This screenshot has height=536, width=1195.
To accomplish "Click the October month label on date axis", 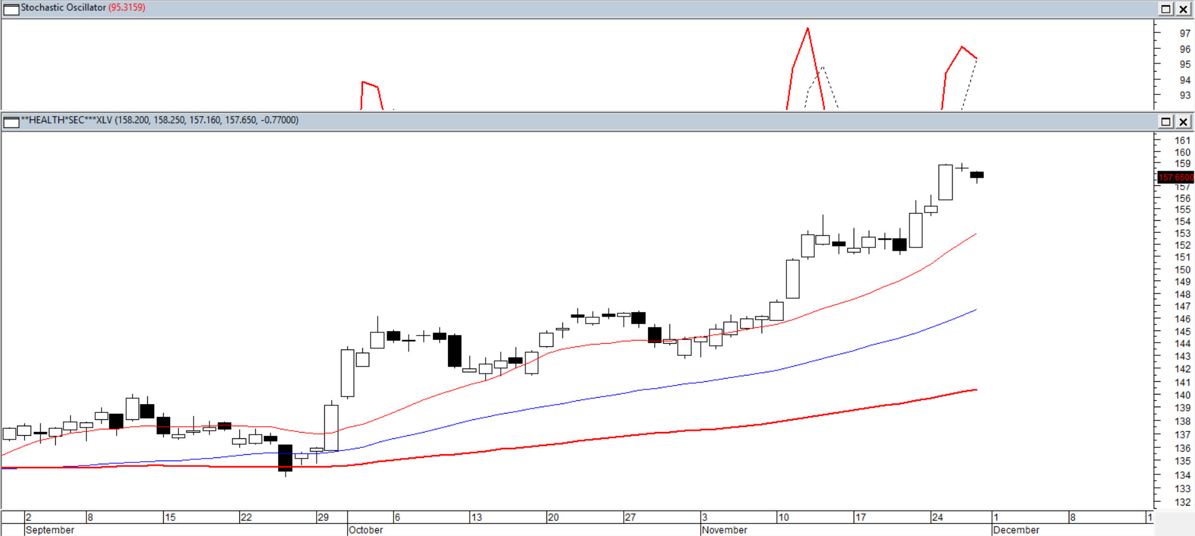I will coord(366,530).
